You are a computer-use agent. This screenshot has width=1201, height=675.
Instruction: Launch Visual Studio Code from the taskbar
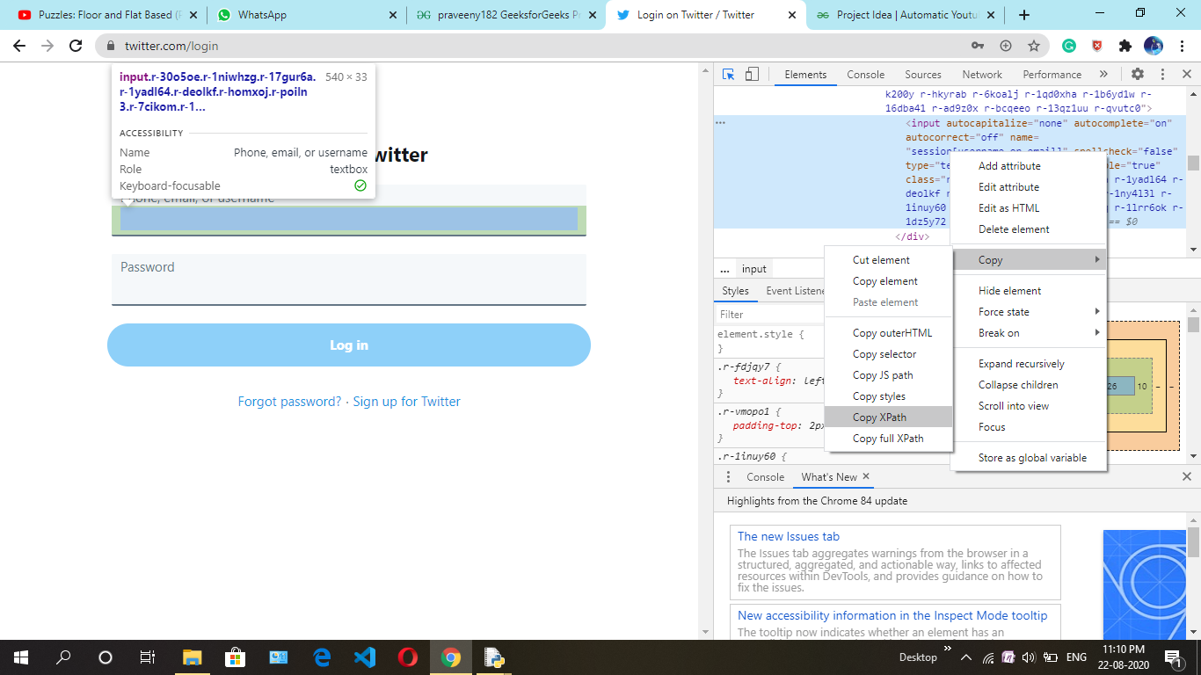pyautogui.click(x=364, y=657)
